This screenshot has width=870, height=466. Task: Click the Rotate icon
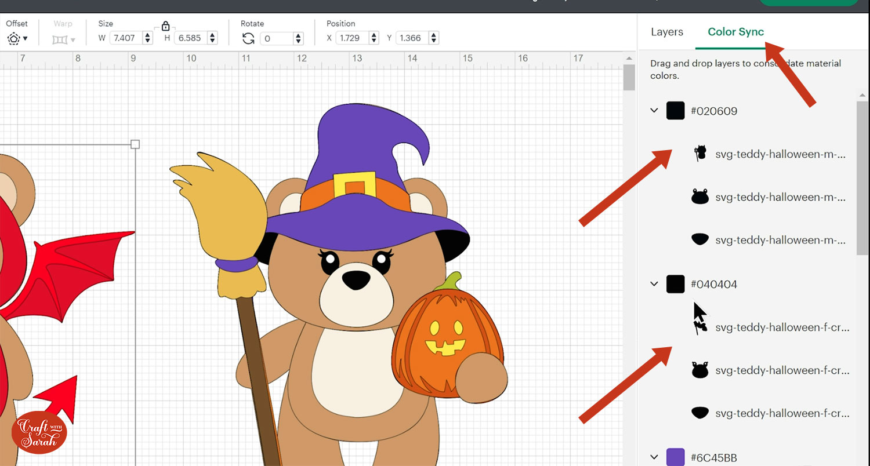(x=248, y=38)
